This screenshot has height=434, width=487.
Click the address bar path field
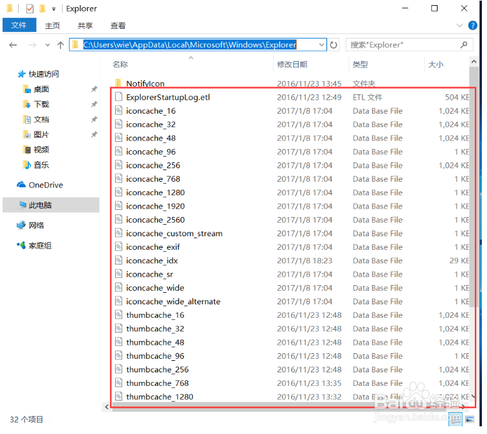(197, 45)
